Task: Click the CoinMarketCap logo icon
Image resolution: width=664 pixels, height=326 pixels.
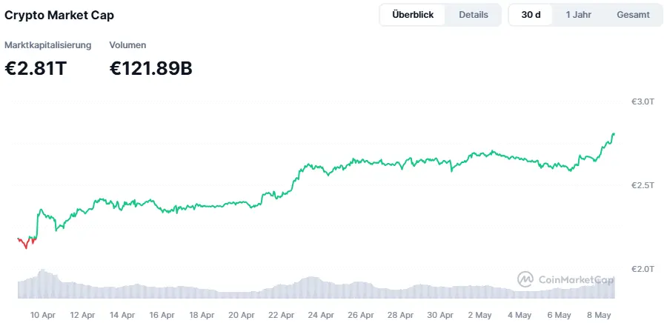Action: [525, 279]
